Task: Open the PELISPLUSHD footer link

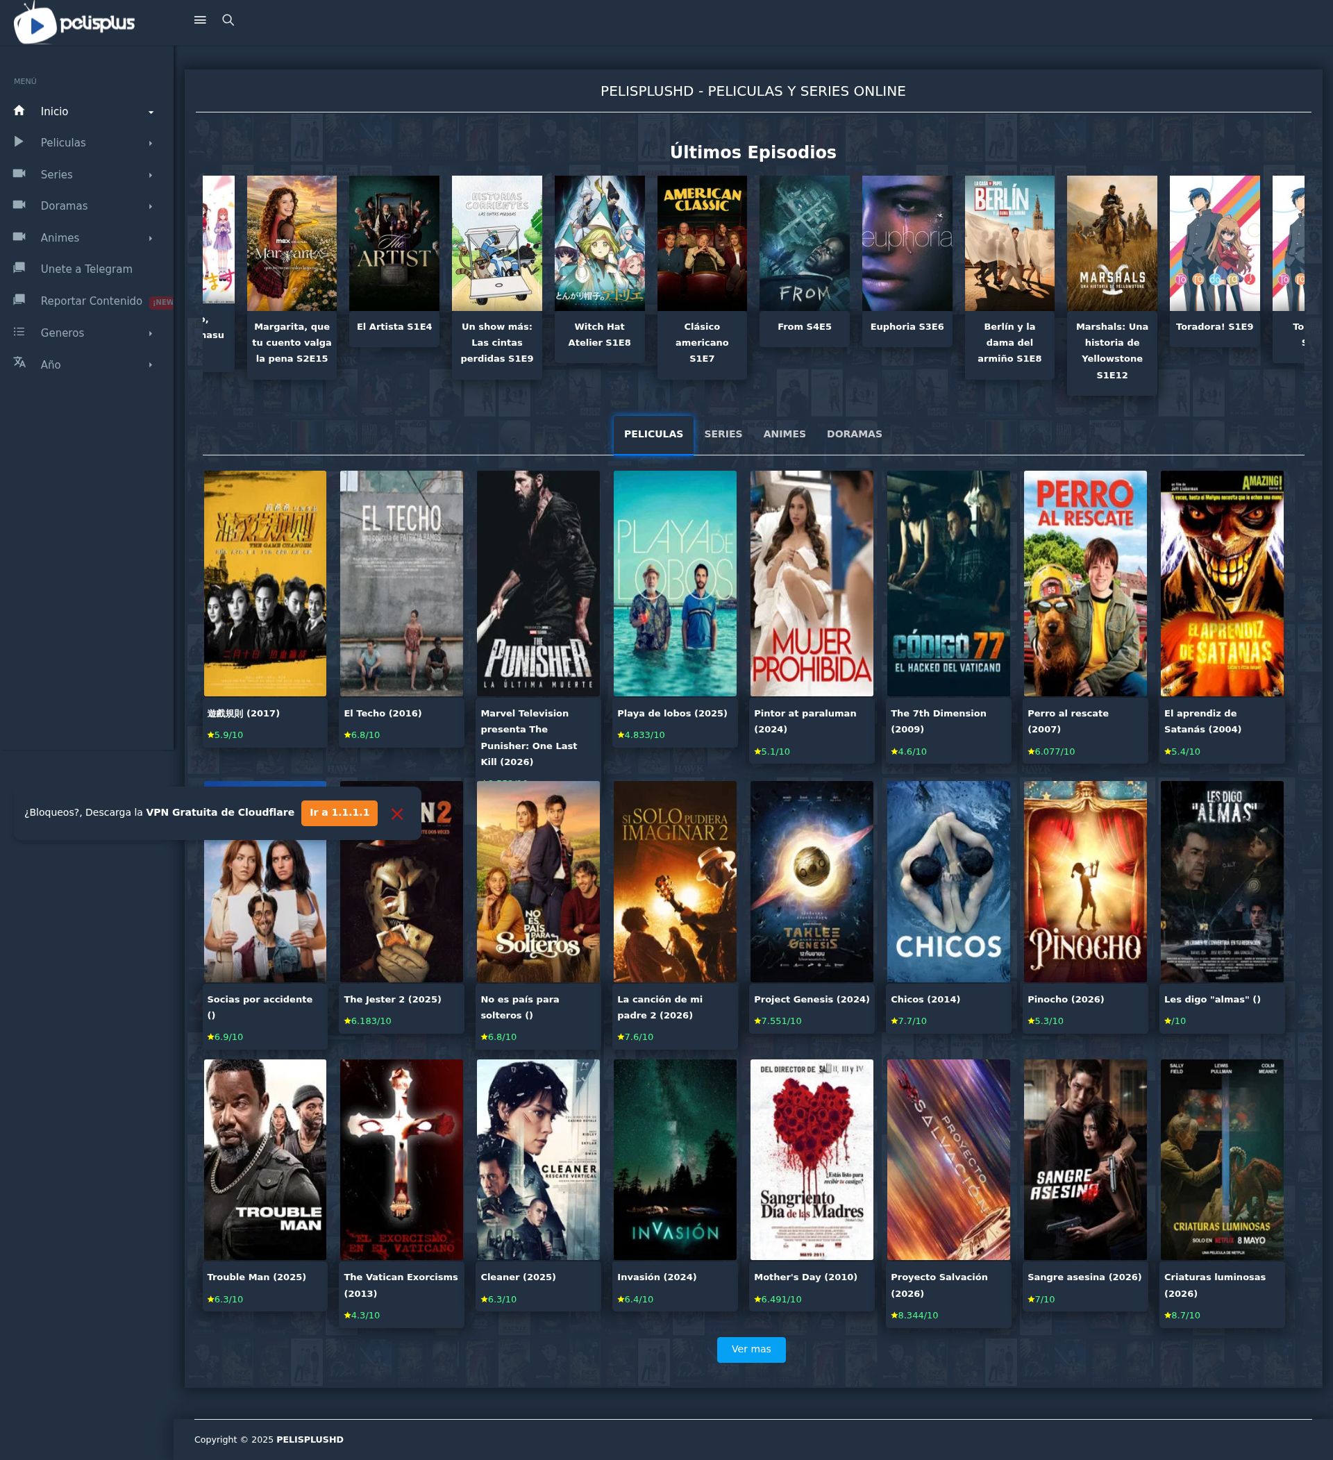Action: click(309, 1439)
